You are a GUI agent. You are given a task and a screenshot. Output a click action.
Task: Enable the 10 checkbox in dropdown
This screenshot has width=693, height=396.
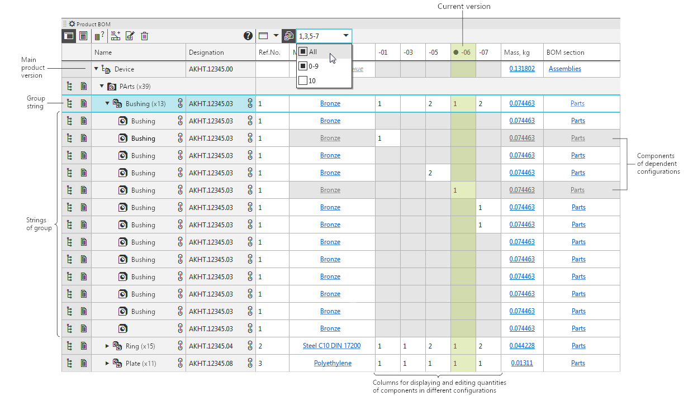click(303, 80)
